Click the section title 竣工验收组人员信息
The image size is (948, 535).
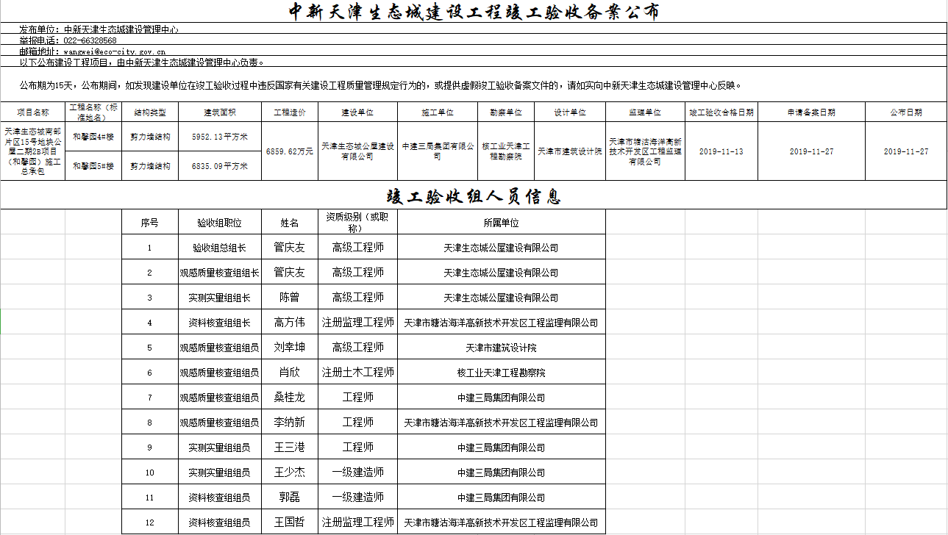[474, 196]
